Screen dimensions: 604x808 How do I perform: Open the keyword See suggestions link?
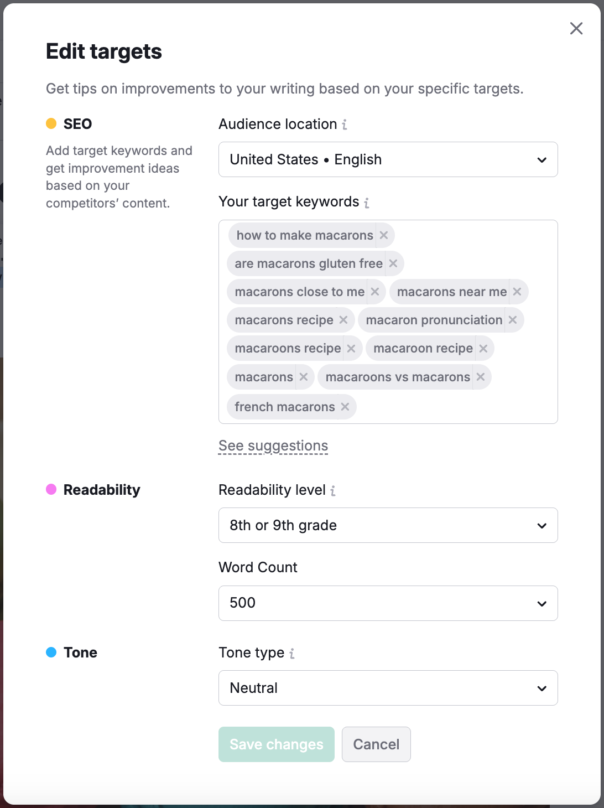(273, 446)
